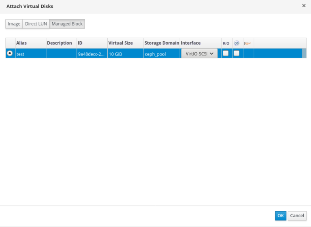Switch to the Image tab

14,24
